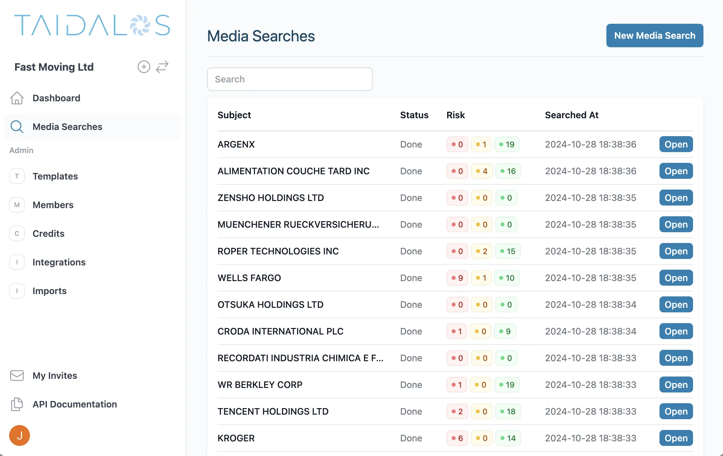The image size is (723, 456).
Task: Click the My Invites envelope icon
Action: click(x=17, y=375)
